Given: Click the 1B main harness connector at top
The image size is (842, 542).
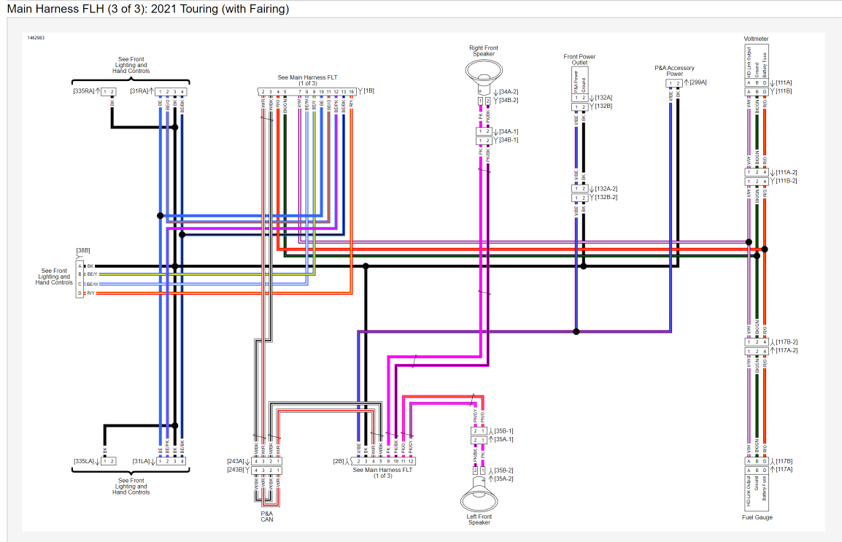Looking at the screenshot, I should point(307,92).
